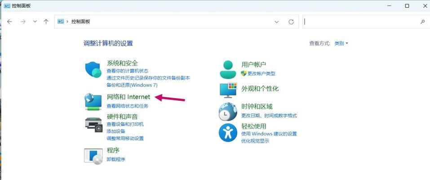Open the 硬件和声音 printer icon
This screenshot has height=180, width=430.
tap(93, 125)
